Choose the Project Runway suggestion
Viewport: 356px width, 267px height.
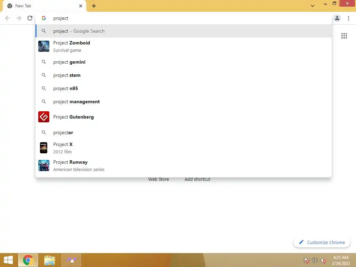point(184,165)
